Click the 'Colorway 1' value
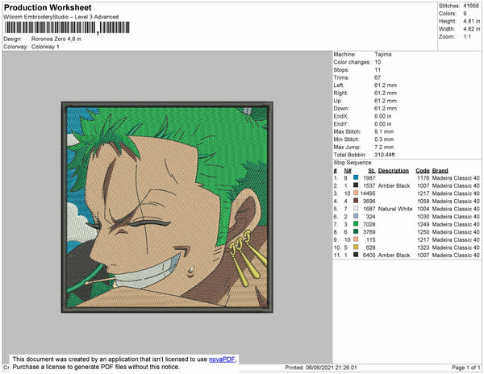 pos(45,47)
